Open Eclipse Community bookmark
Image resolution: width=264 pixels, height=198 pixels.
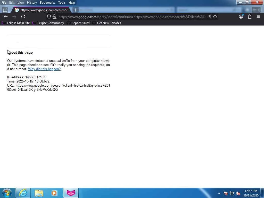coord(48,23)
